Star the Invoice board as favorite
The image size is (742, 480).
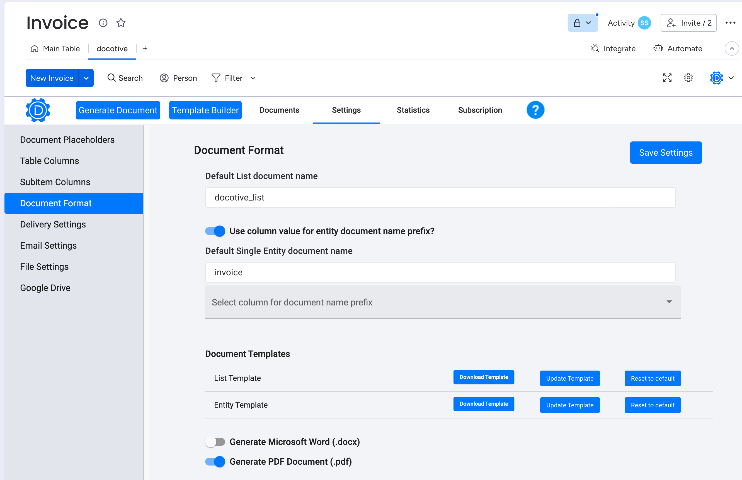point(121,23)
